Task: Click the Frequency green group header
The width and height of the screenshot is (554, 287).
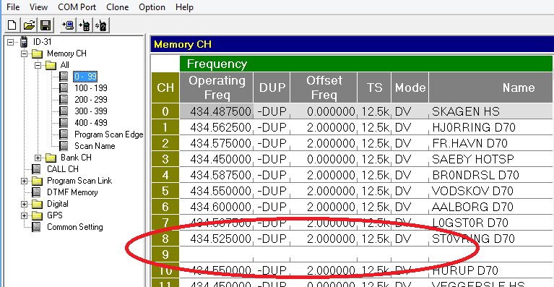Action: [x=366, y=64]
